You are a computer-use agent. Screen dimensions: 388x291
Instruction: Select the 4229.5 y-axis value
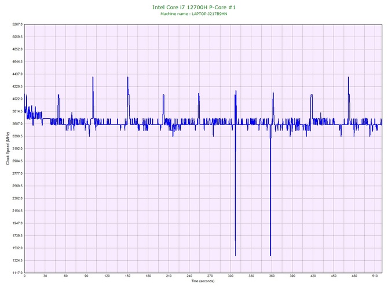click(x=17, y=86)
